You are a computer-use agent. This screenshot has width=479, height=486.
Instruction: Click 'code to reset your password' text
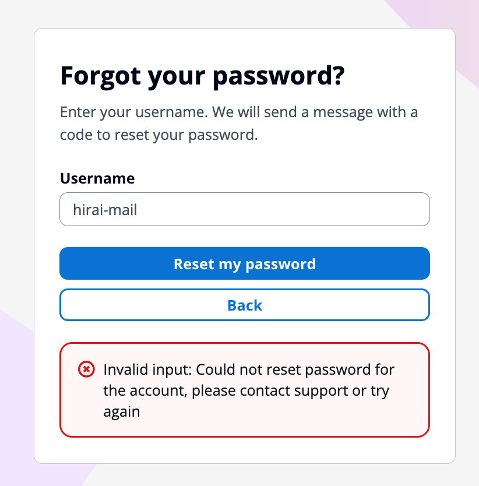pos(159,135)
